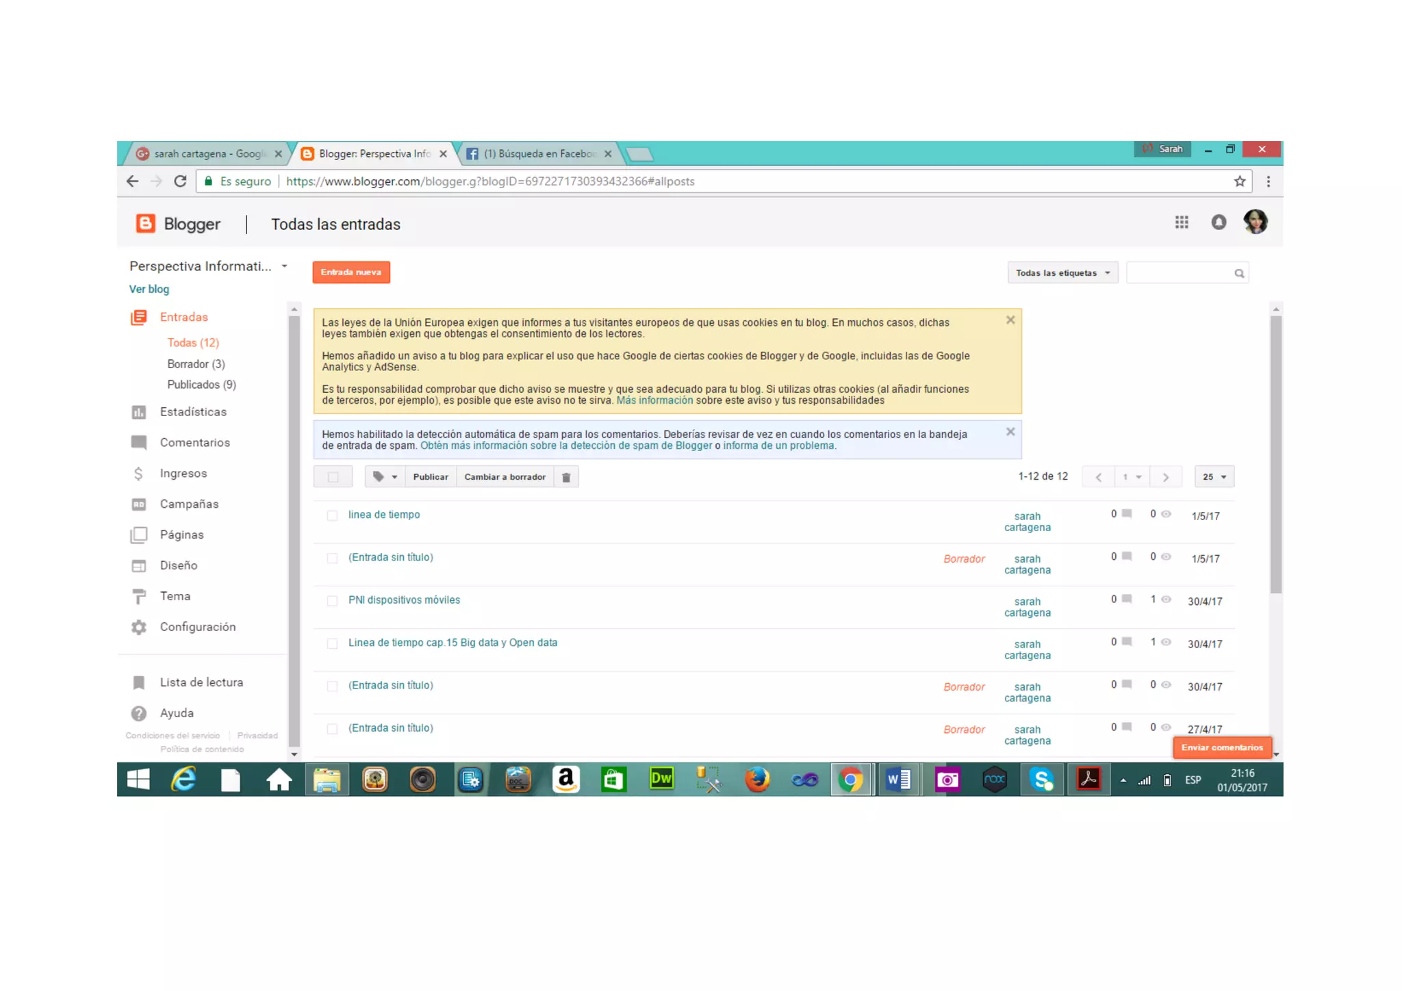This screenshot has width=1402, height=991.
Task: Click the trash delete icon in toolbar
Action: pos(566,477)
